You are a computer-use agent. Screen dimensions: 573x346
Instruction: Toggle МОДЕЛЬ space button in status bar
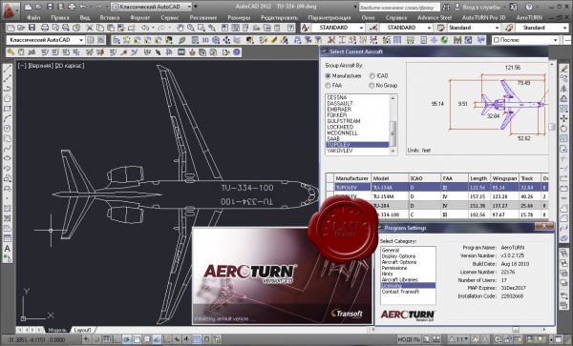click(x=410, y=339)
